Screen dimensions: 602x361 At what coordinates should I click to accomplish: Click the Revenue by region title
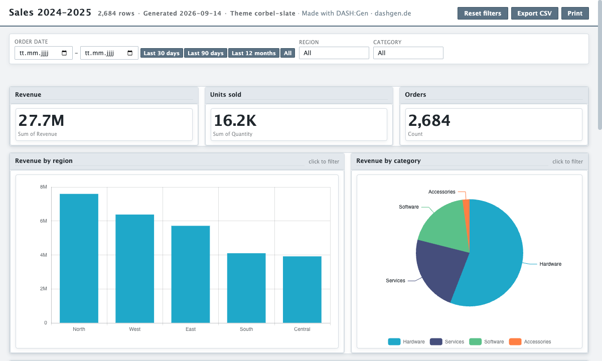pos(44,161)
